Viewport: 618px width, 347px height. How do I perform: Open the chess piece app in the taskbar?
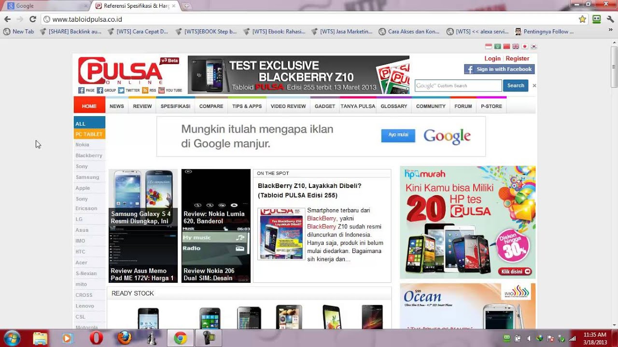point(152,338)
